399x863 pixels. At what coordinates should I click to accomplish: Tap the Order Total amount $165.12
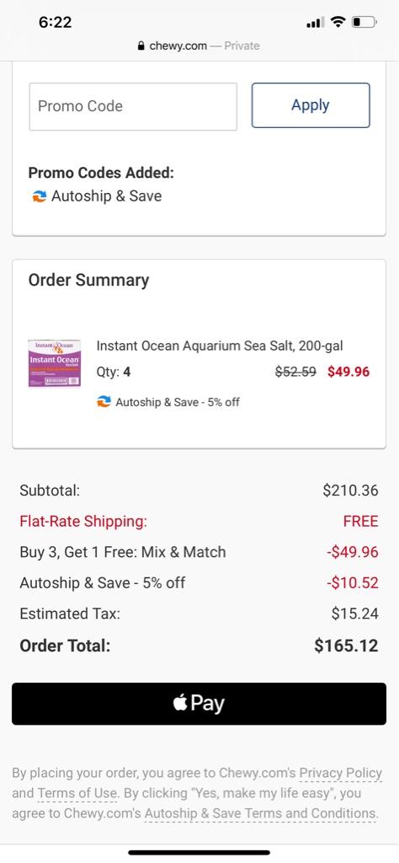pos(346,645)
